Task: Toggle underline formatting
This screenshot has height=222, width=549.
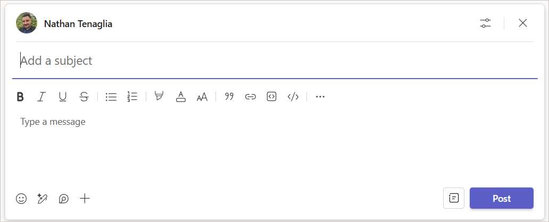Action: coord(63,97)
